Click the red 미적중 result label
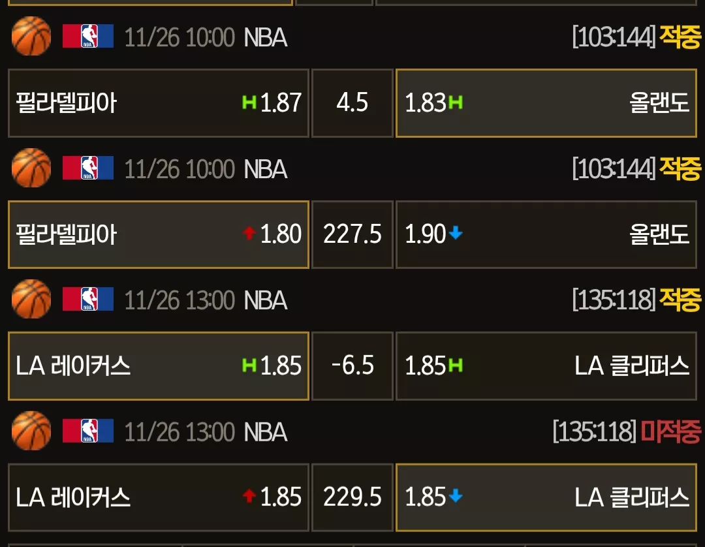The image size is (705, 547). tap(670, 431)
